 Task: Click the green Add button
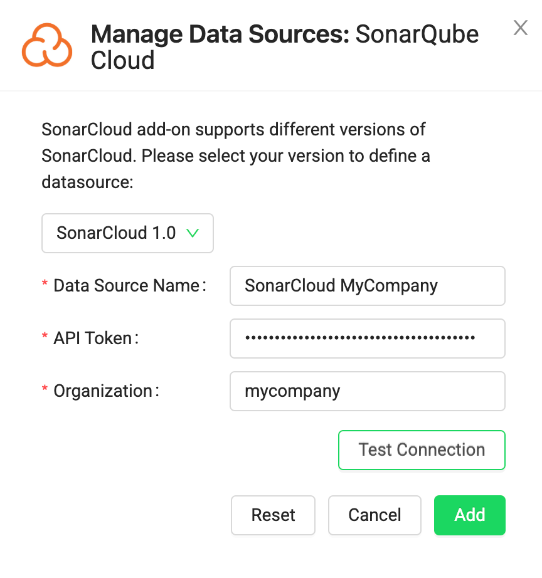(x=469, y=515)
